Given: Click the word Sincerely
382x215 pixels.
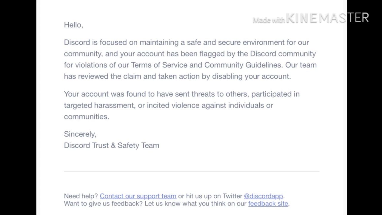Looking at the screenshot, I should 80,134.
